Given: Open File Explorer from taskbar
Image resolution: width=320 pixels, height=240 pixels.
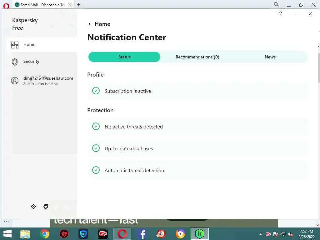Looking at the screenshot, I should pyautogui.click(x=26, y=234).
